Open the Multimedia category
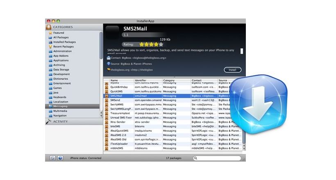 click(x=60, y=111)
